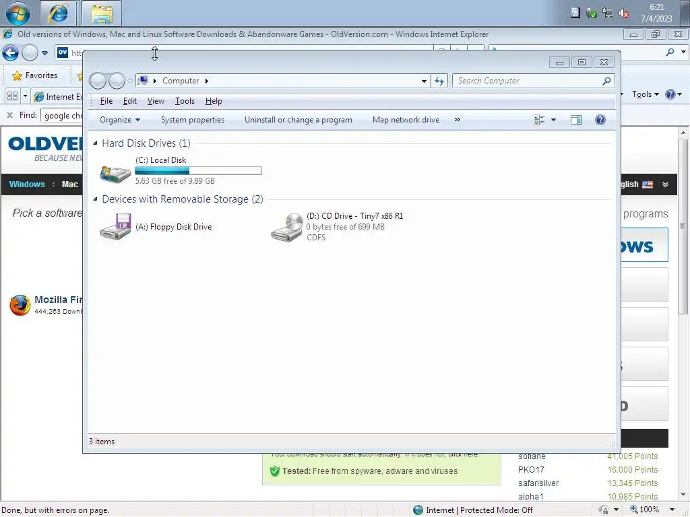Open the 100% zoom level dropdown
The width and height of the screenshot is (690, 517).
tap(672, 510)
